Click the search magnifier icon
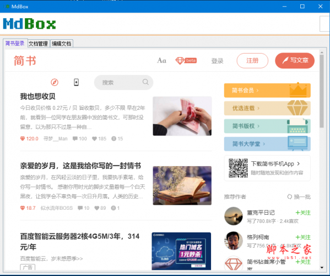 pos(145,82)
